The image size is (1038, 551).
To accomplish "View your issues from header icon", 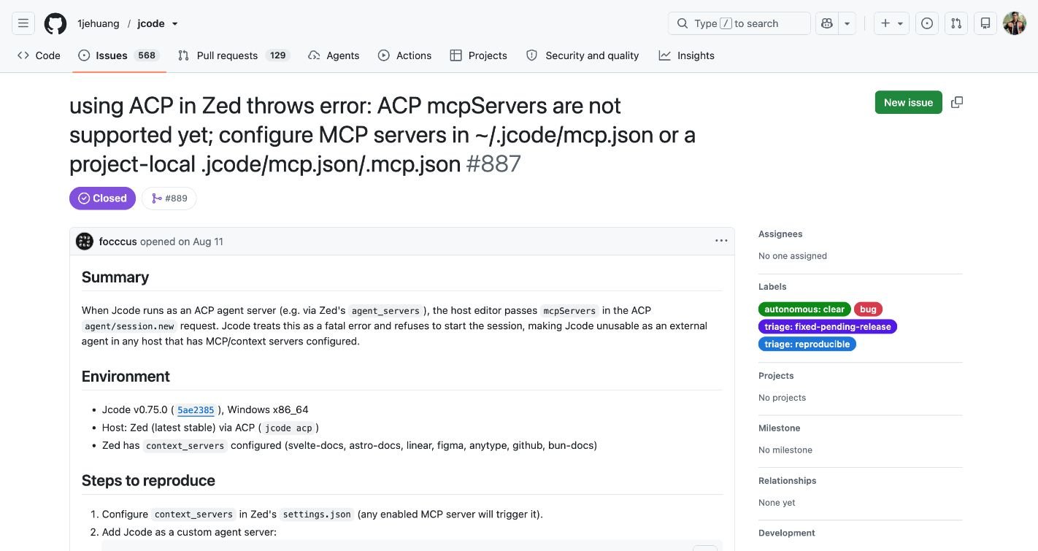I will (927, 23).
